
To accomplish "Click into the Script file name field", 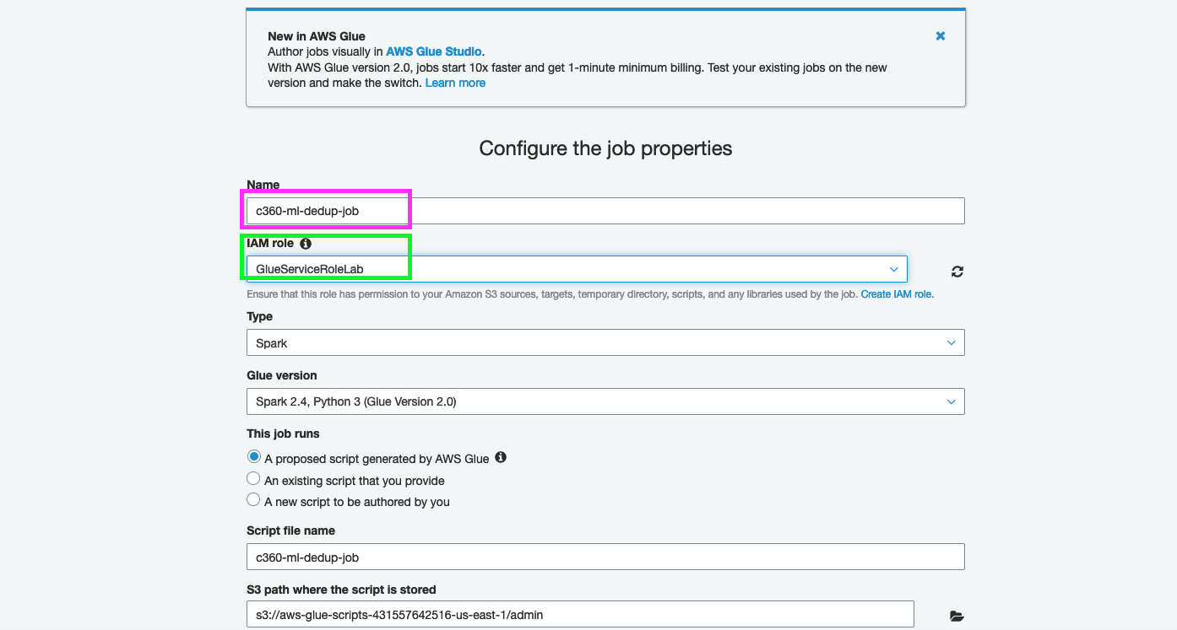I will click(605, 557).
